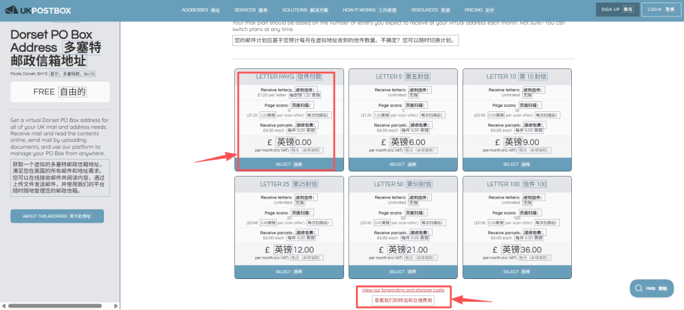Select the Letter 25 plan
The height and width of the screenshot is (310, 684).
tap(289, 271)
